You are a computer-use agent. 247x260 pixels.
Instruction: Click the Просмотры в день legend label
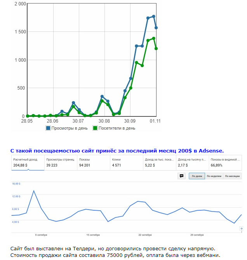coord(69,128)
